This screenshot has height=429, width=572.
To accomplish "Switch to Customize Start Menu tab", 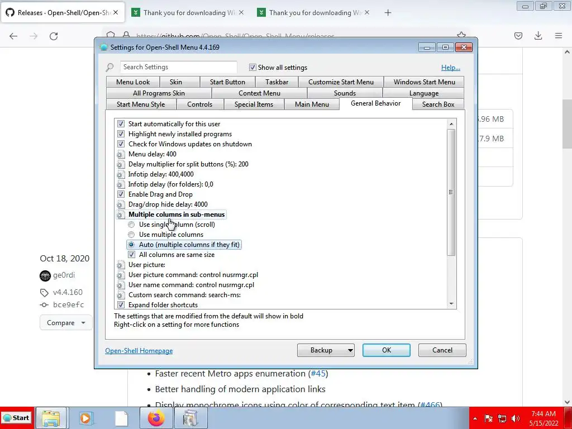I will [341, 82].
